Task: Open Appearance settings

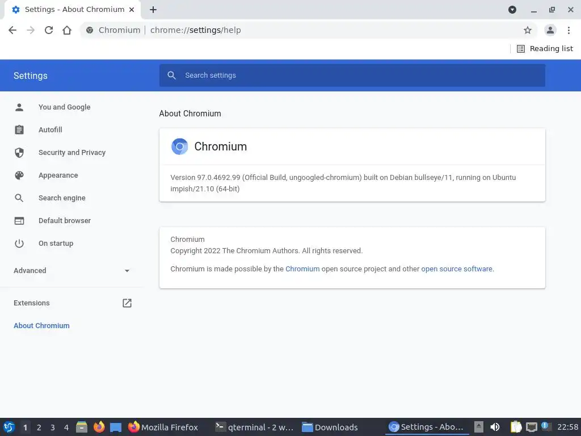Action: coord(58,175)
